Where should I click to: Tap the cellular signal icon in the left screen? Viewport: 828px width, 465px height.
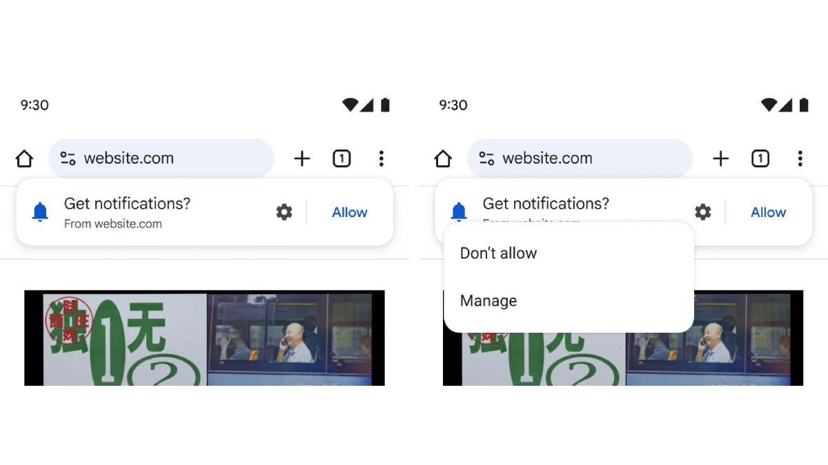coord(366,105)
